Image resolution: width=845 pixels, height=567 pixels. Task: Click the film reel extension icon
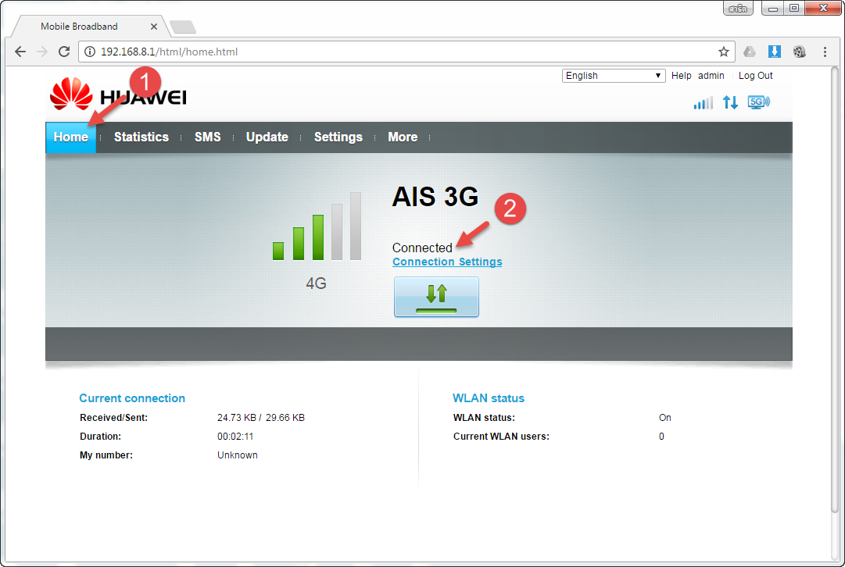point(800,52)
